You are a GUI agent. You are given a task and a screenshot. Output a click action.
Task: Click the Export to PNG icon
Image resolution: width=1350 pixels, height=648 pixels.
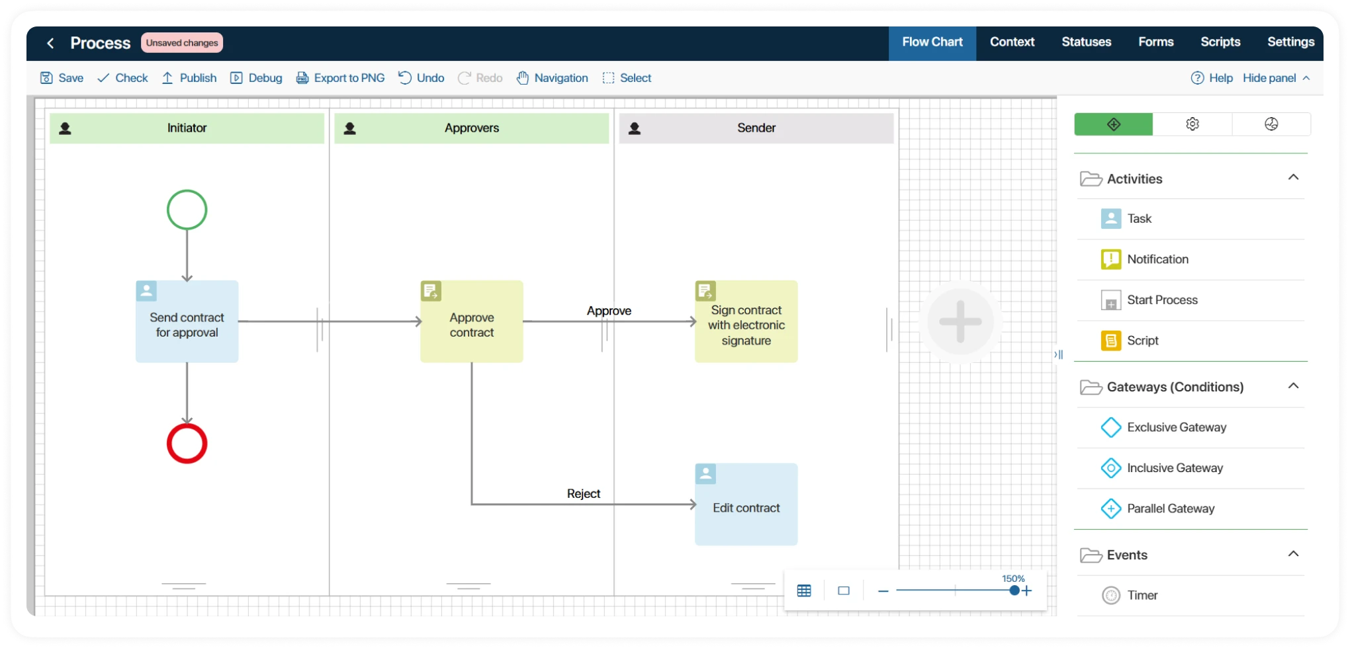[x=302, y=78]
